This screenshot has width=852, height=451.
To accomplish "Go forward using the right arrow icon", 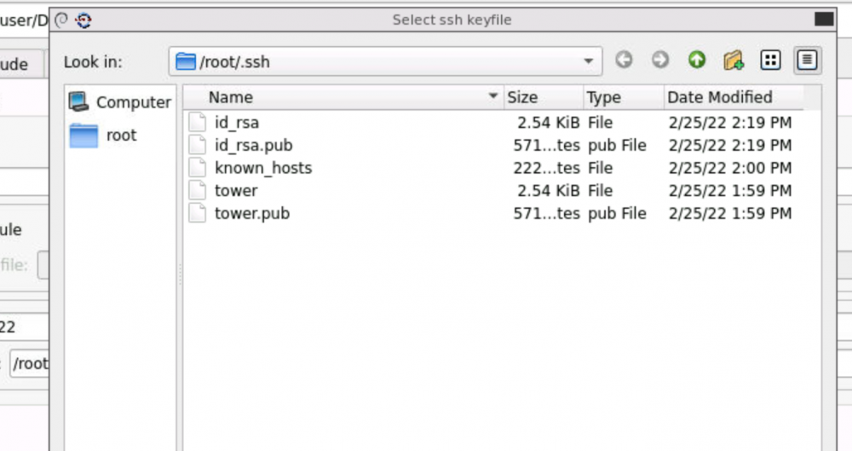I will (660, 60).
